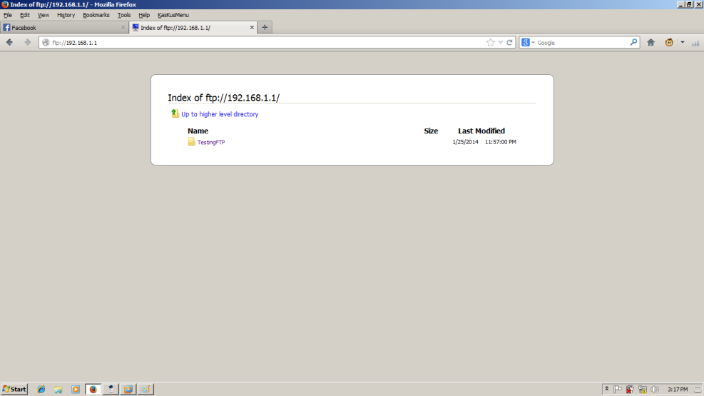Click the search magnifier icon
This screenshot has width=704, height=396.
pyautogui.click(x=633, y=42)
